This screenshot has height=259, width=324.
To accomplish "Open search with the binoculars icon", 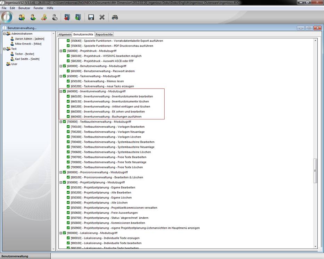I will (x=115, y=17).
